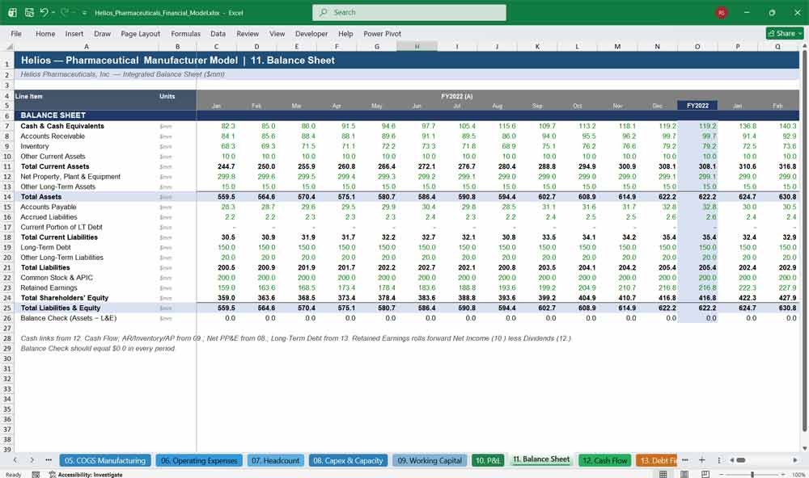809x478 pixels.
Task: Open the Data ribbon tab
Action: [218, 33]
